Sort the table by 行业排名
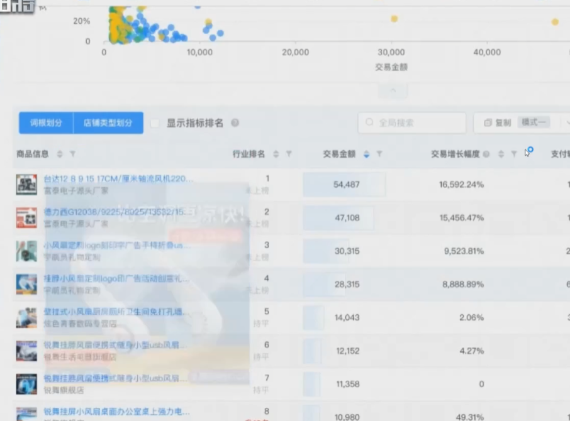The height and width of the screenshot is (421, 570). [276, 154]
